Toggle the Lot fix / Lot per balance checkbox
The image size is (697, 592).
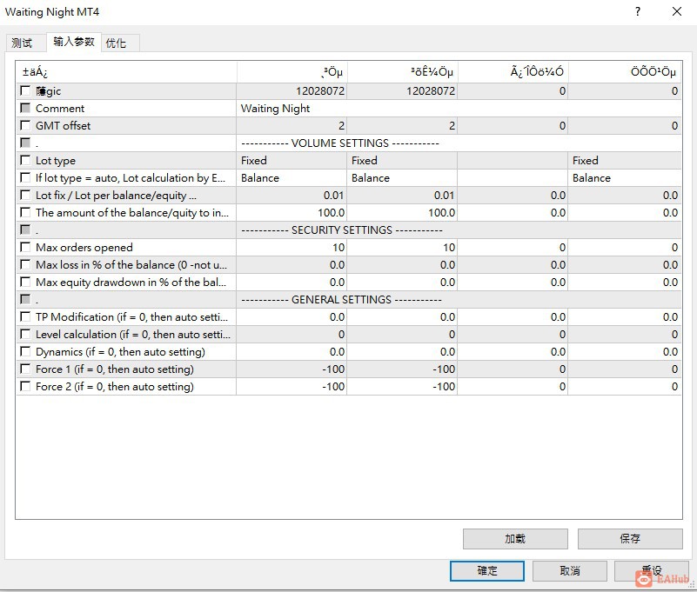pos(25,195)
